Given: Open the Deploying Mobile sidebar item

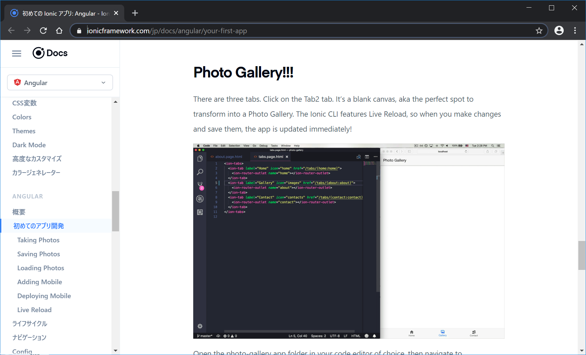Looking at the screenshot, I should [44, 296].
